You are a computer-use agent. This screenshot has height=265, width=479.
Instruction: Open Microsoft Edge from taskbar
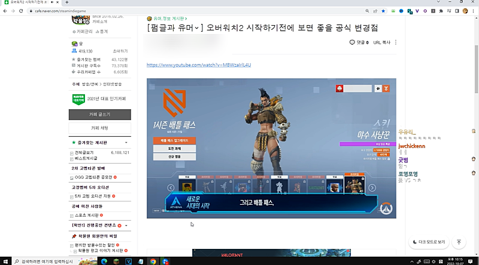click(104, 261)
